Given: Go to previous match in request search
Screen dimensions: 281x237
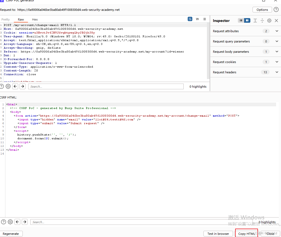Looking at the screenshot, I should (x=15, y=86).
